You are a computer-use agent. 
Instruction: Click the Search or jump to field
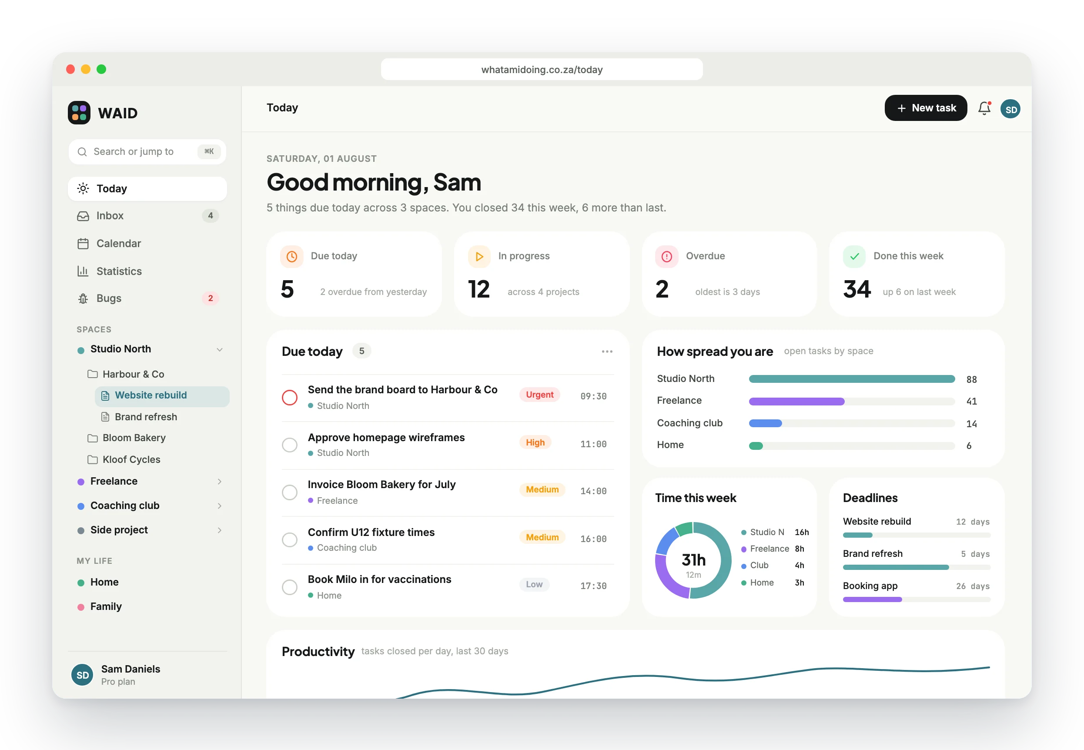pyautogui.click(x=147, y=152)
